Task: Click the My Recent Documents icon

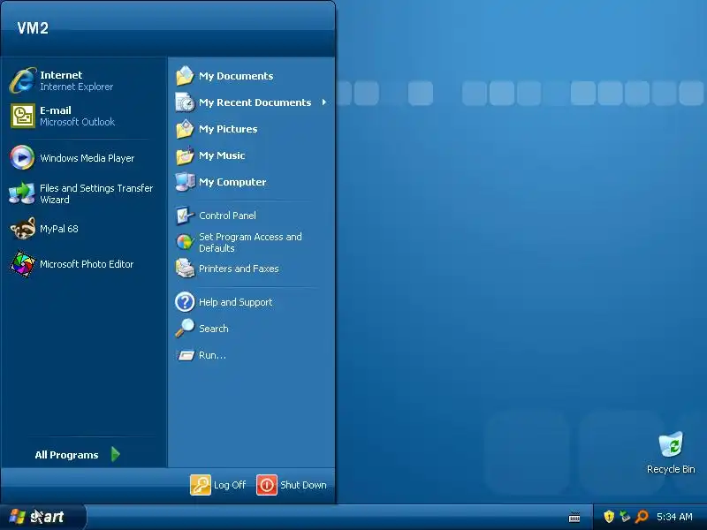Action: pos(185,102)
